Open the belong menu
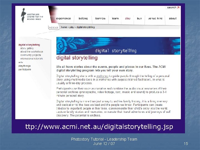This screenshot has width=200, height=150. [83, 18]
